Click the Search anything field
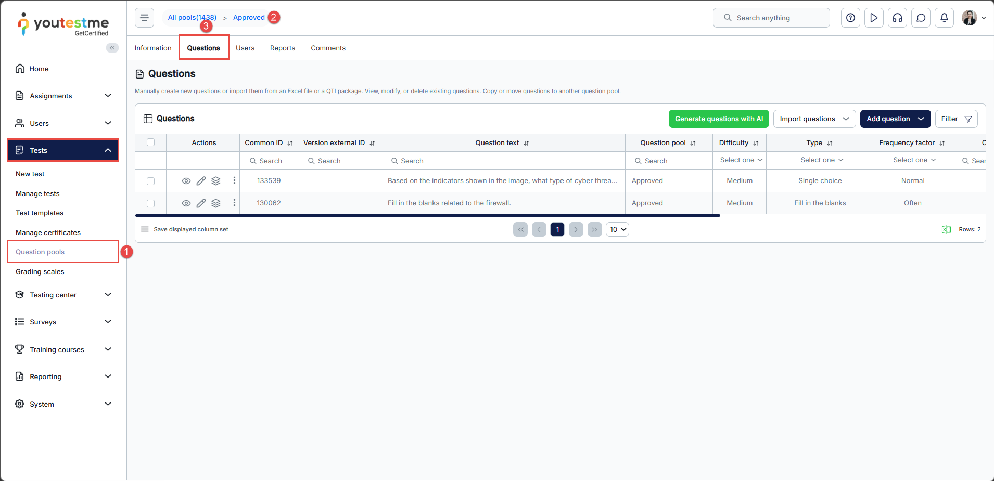Screen dimensions: 994x481 pyautogui.click(x=771, y=18)
